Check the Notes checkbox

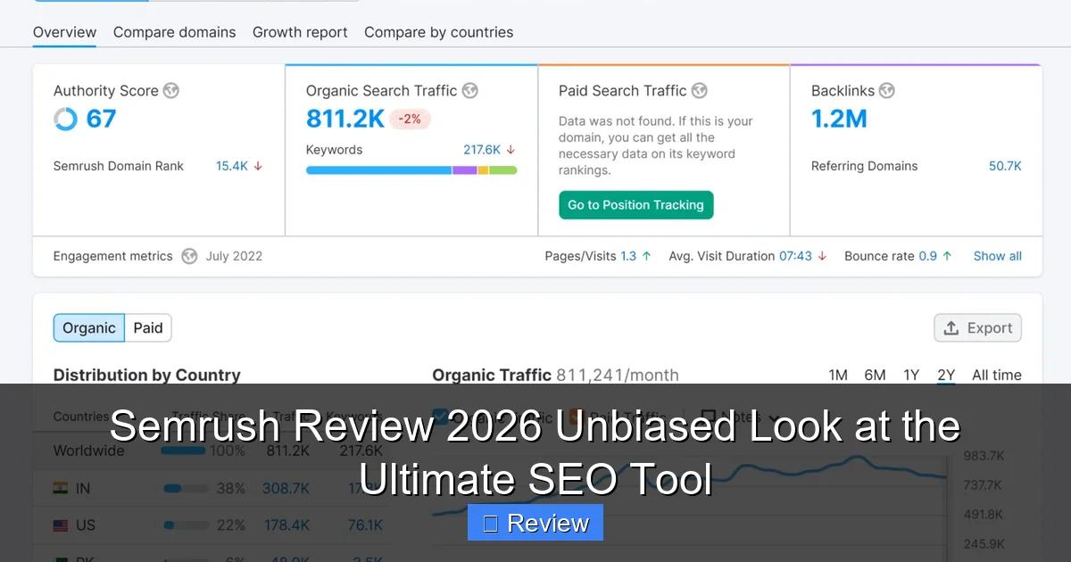(x=710, y=416)
